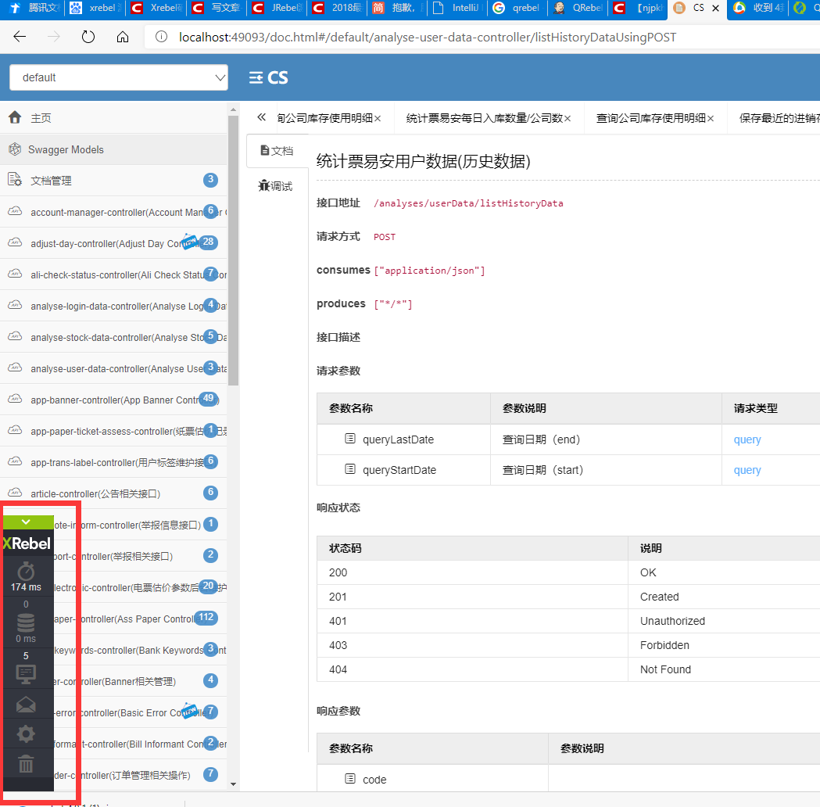Expand app-paper-ticket-assess-controller in sidebar
820x807 pixels.
(114, 431)
